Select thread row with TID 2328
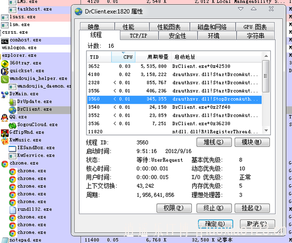 [x=174, y=83]
